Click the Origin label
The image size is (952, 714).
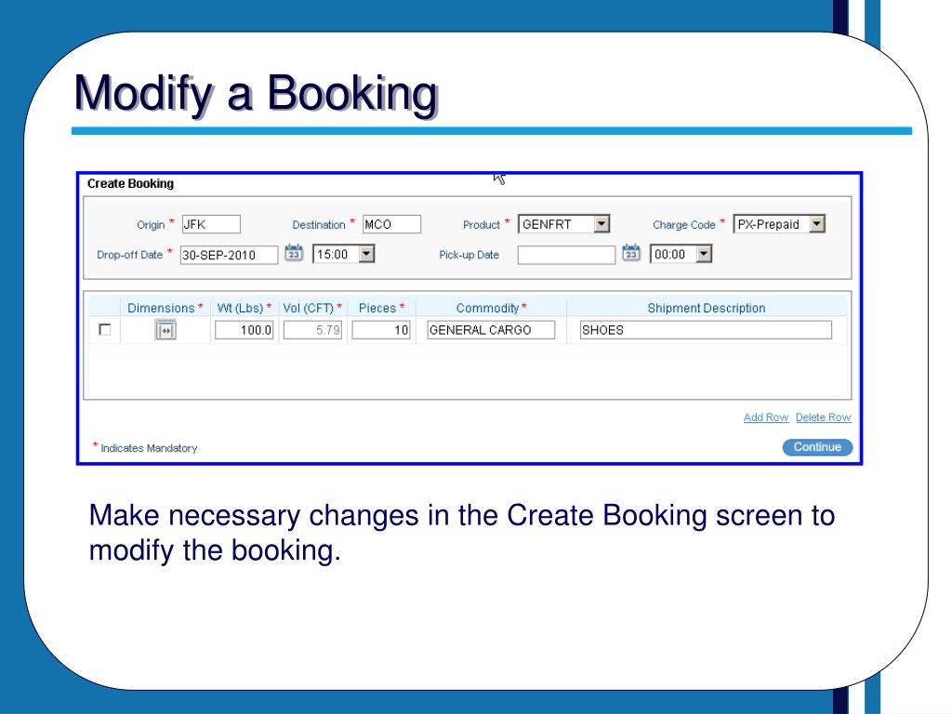(151, 225)
